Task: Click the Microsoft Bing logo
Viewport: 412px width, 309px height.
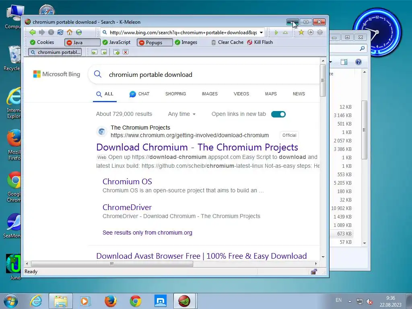Action: click(57, 74)
